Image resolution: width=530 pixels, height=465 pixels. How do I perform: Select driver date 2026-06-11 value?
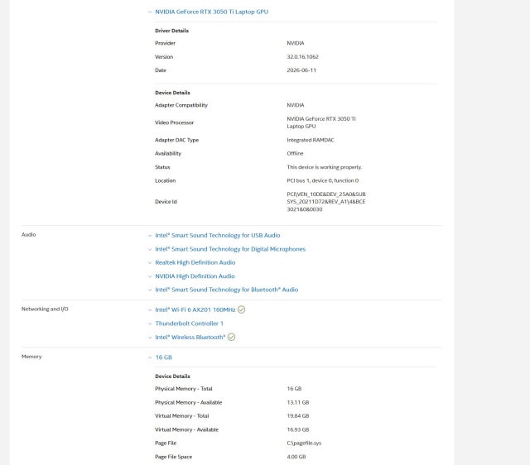click(301, 70)
